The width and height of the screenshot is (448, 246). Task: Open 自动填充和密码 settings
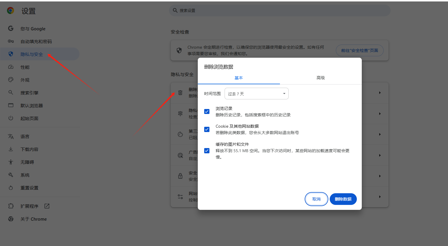click(x=36, y=41)
